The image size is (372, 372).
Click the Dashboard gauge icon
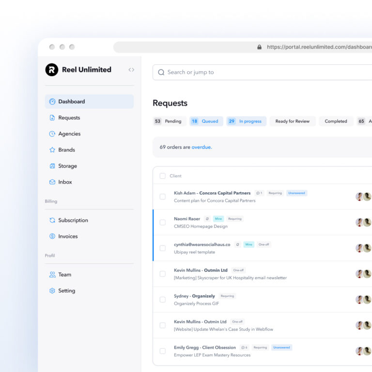[x=52, y=102]
